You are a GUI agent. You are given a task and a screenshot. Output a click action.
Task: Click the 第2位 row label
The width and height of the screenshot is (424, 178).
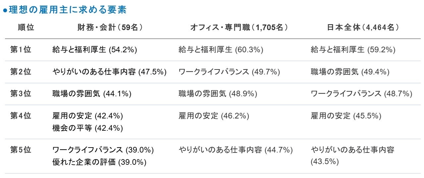pos(21,71)
